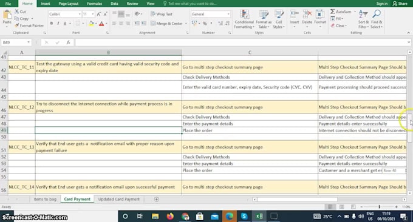The image size is (413, 222).
Task: Switch to the Formulas ribbon tab
Action: (x=95, y=4)
